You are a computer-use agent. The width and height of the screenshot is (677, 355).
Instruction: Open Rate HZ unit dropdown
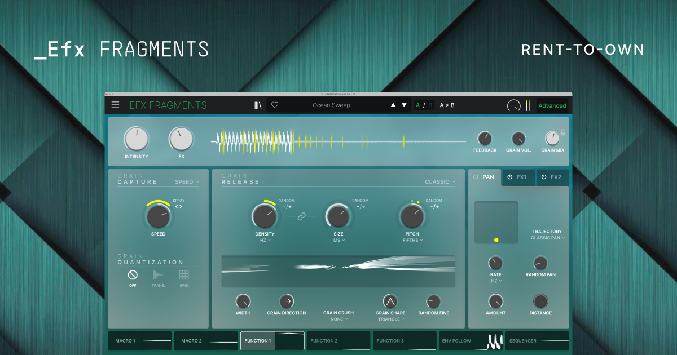point(496,281)
